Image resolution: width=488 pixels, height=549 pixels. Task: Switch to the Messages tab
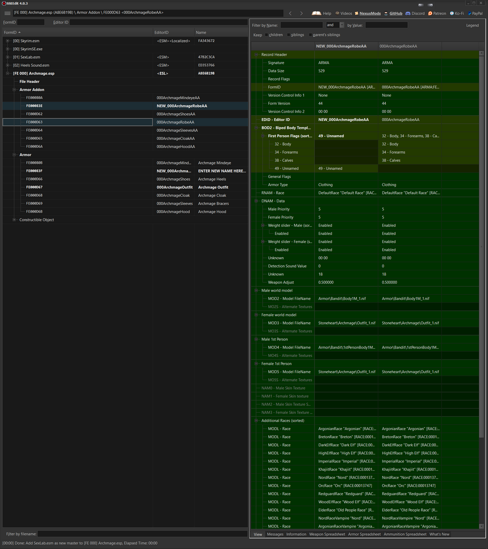(275, 534)
